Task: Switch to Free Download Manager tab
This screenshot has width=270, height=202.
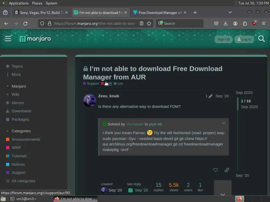Action: (160, 13)
